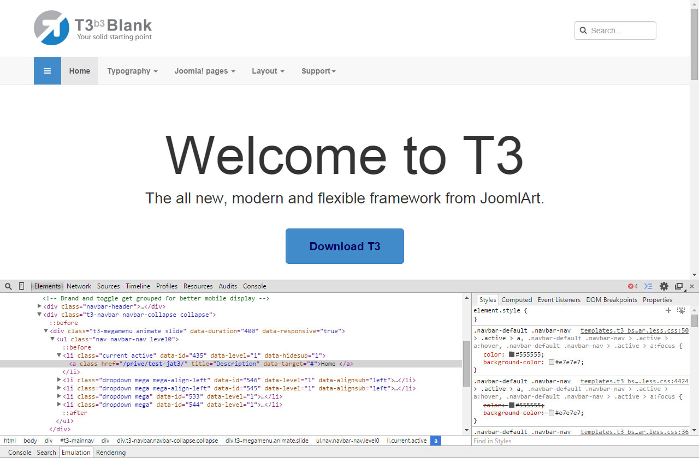
Task: Select the html breadcrumb
Action: point(10,441)
